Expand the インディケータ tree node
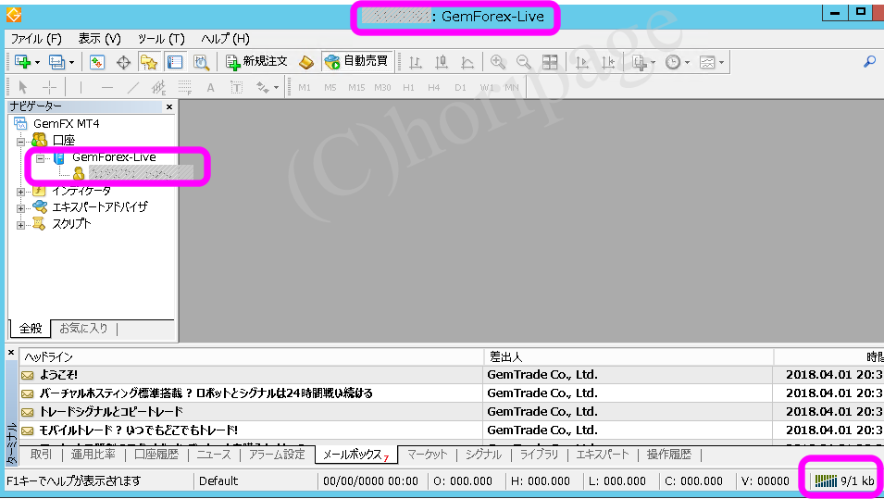Image resolution: width=884 pixels, height=499 pixels. point(21,192)
